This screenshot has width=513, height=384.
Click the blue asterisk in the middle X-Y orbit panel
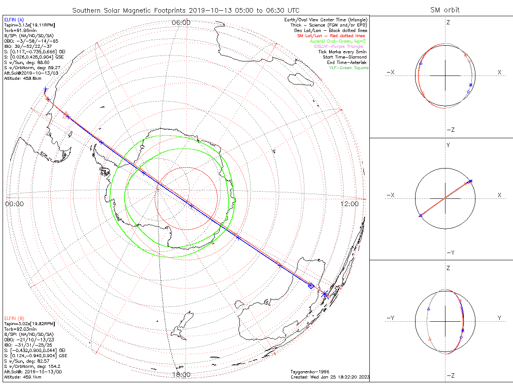click(x=471, y=181)
